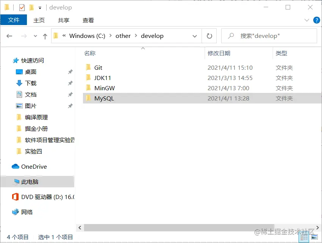322x243 pixels.
Task: Click the 桌面 desktop icon in sidebar
Action: click(x=19, y=72)
